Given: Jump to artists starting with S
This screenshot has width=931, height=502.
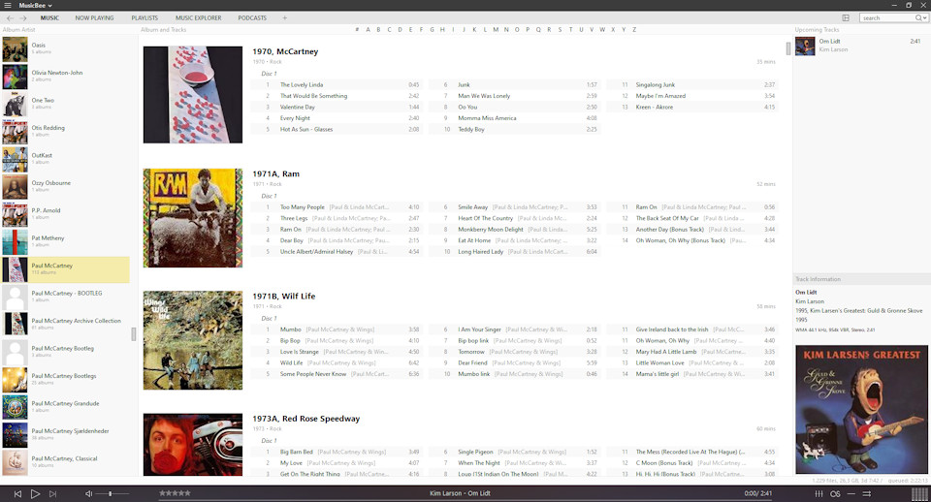Looking at the screenshot, I should 560,30.
